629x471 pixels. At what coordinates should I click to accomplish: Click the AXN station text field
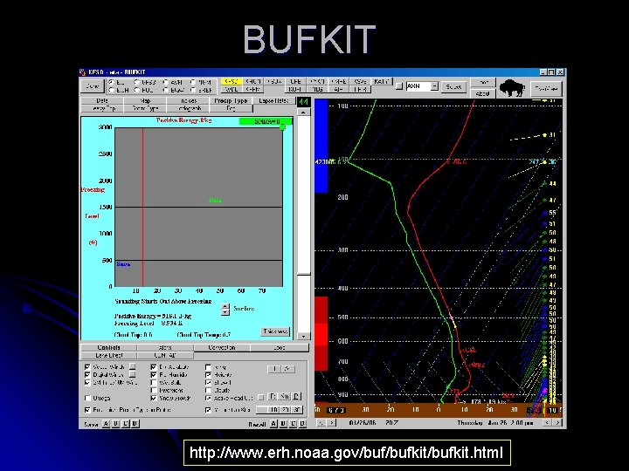pos(418,86)
